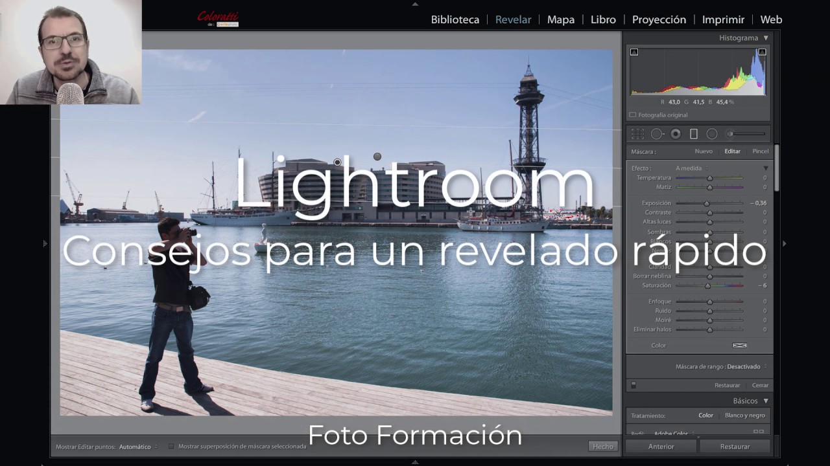Open the Perfil Adobe Color dropdown

(x=674, y=433)
